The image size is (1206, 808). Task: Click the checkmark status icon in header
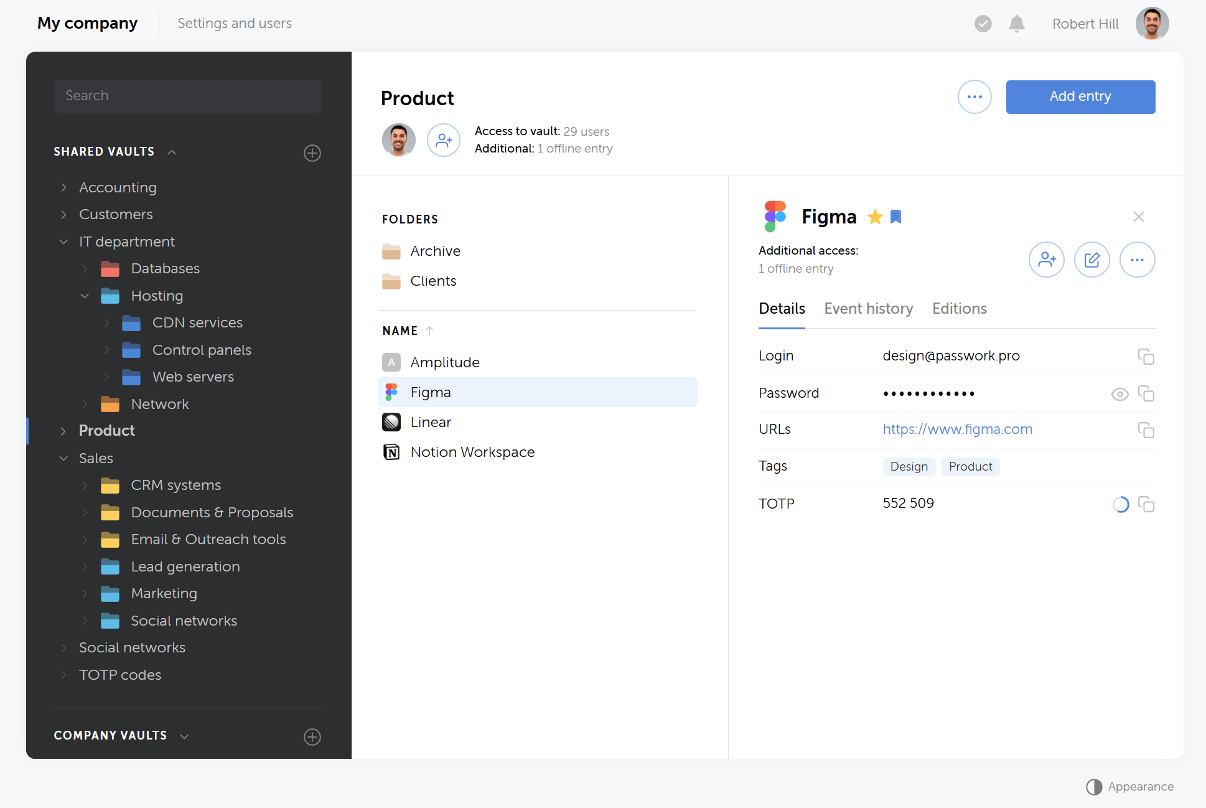983,24
